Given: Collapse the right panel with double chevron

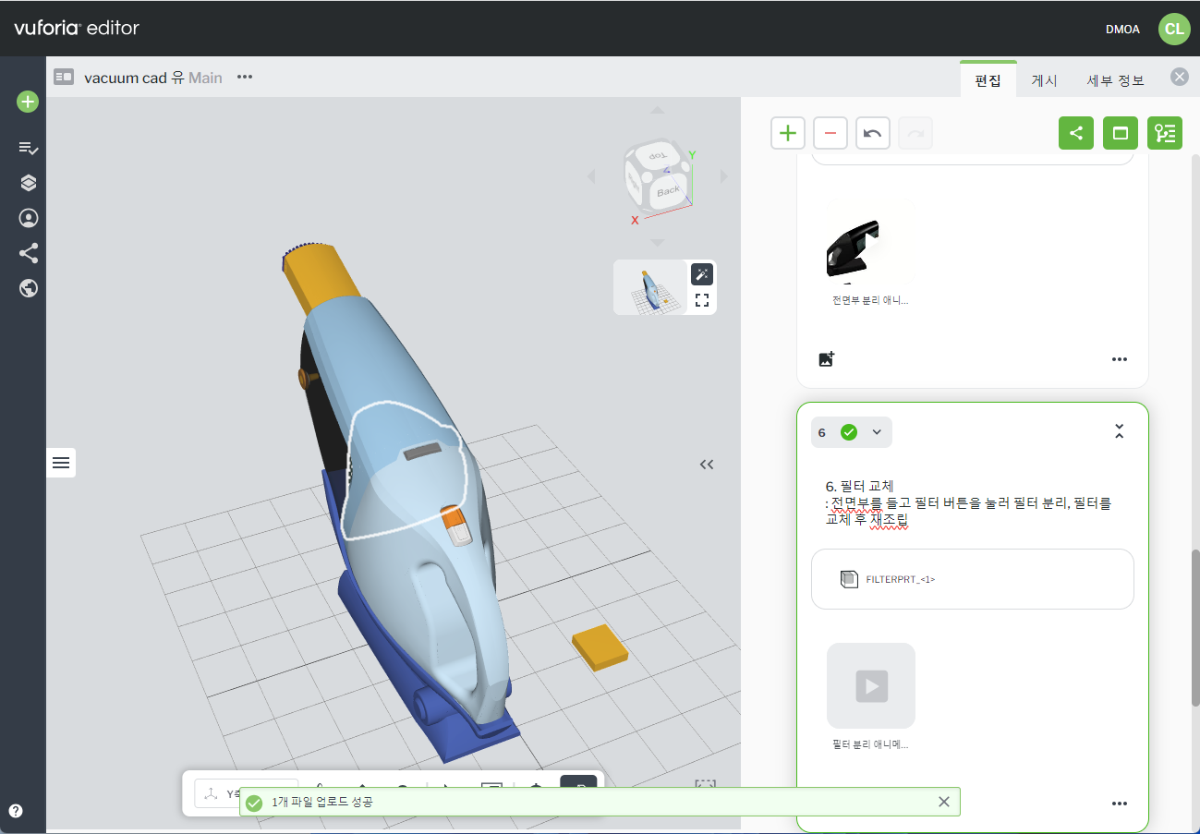Looking at the screenshot, I should pyautogui.click(x=707, y=465).
